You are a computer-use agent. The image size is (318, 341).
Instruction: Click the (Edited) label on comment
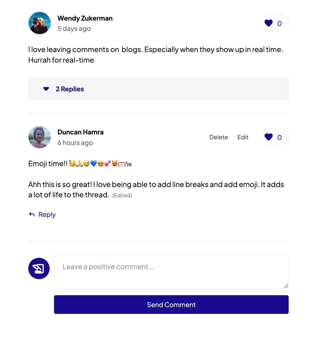(122, 195)
